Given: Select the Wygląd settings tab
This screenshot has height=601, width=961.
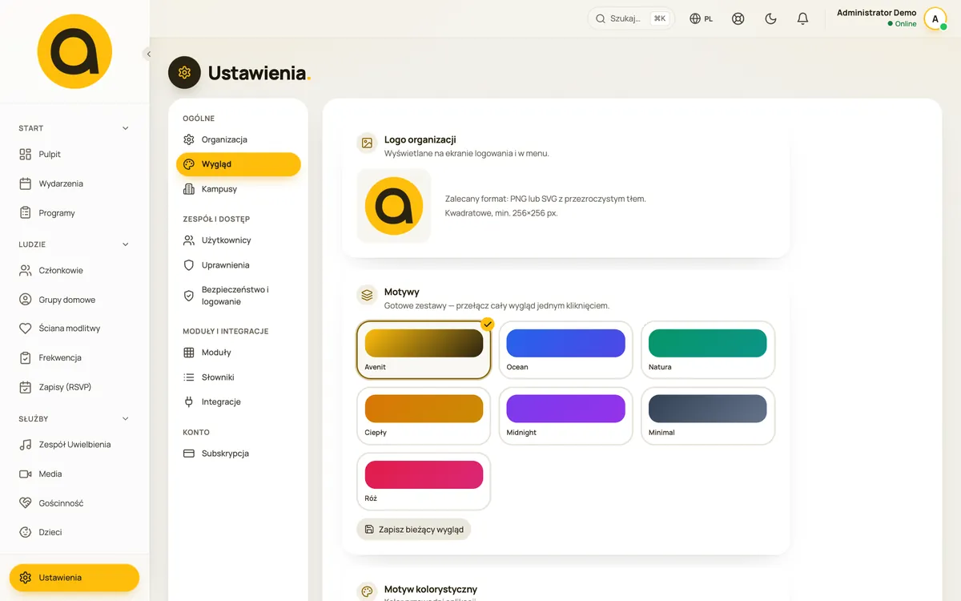Looking at the screenshot, I should (x=239, y=164).
